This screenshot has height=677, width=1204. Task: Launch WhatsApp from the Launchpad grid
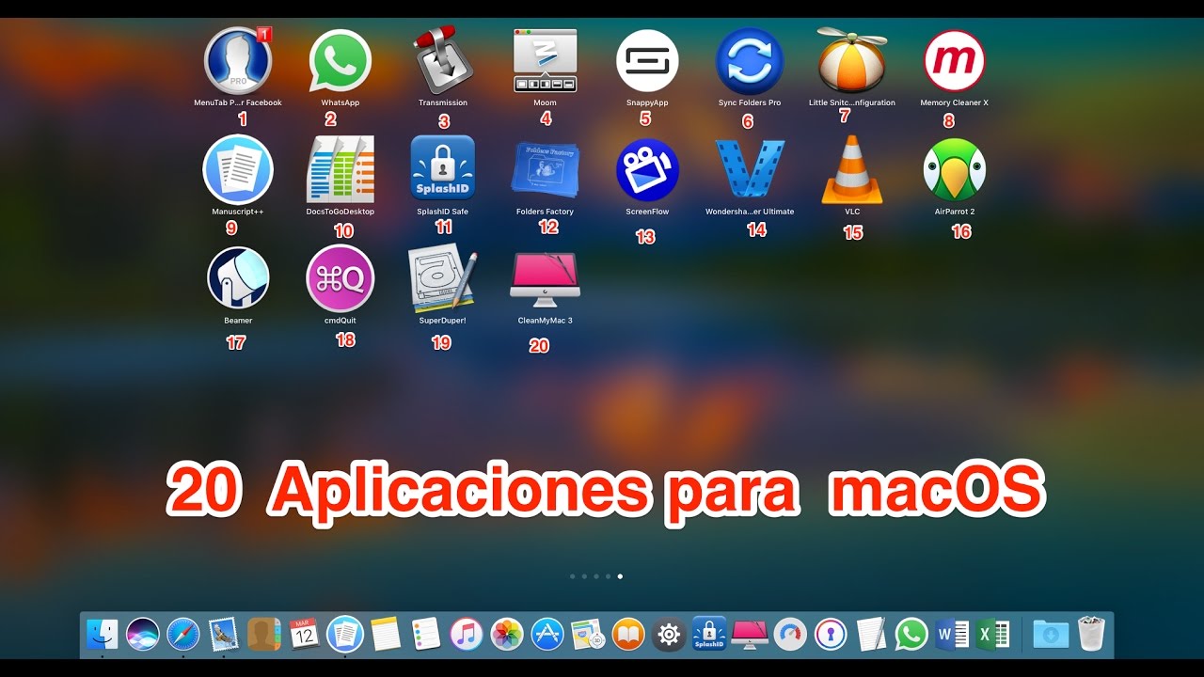(x=341, y=60)
